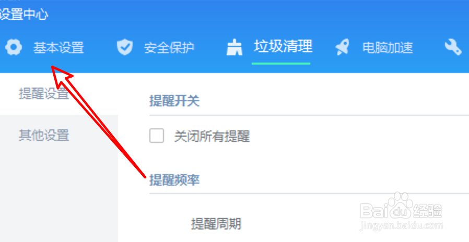
Task: Click the 关闭所有提醒 label text
Action: 212,136
